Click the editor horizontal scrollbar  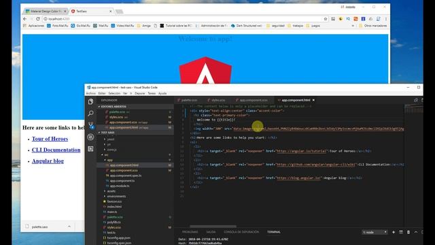pos(213,227)
